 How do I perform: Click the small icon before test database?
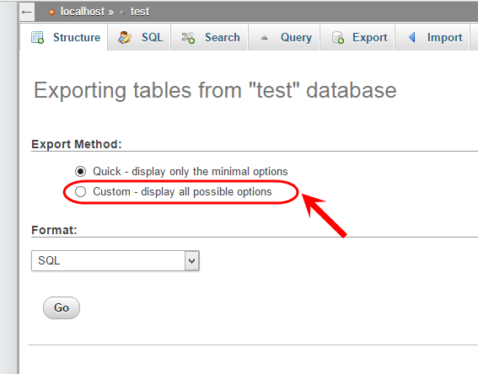pos(122,12)
